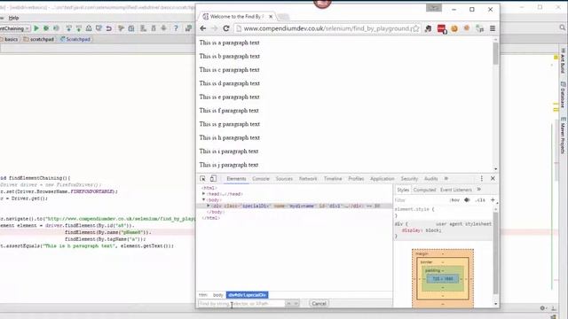568x319 pixels.
Task: Click the 'body' breadcrumb in DevTools
Action: pyautogui.click(x=217, y=295)
